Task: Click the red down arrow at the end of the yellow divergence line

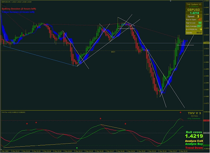Action: pyautogui.click(x=125, y=124)
